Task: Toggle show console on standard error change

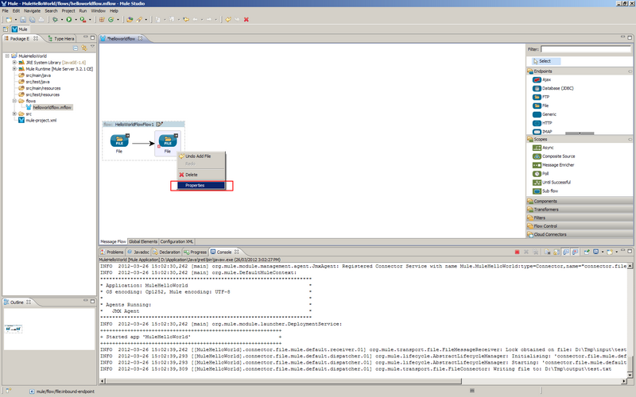Action: coord(575,252)
